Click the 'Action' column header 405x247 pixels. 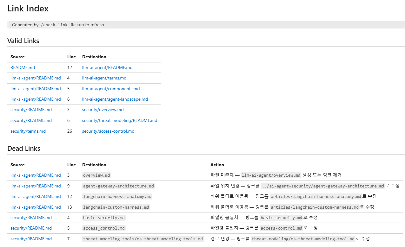[x=217, y=165]
